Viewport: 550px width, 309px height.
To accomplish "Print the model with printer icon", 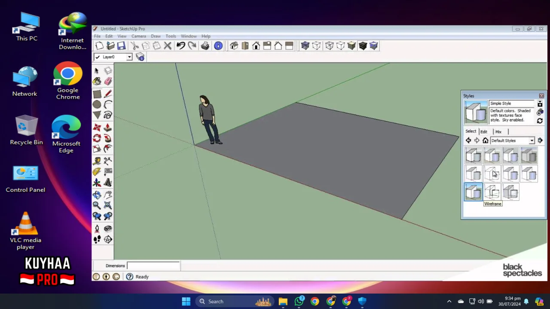I will 205,46.
